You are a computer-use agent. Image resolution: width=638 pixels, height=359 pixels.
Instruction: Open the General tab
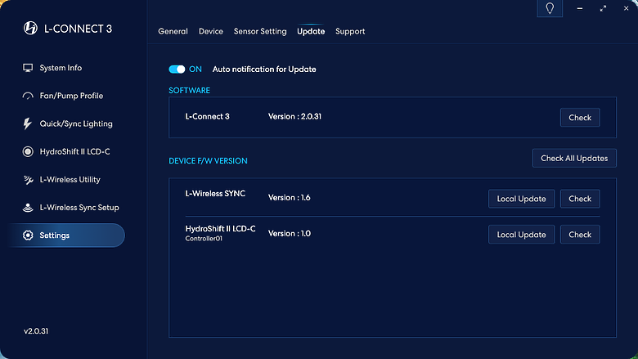(x=173, y=31)
